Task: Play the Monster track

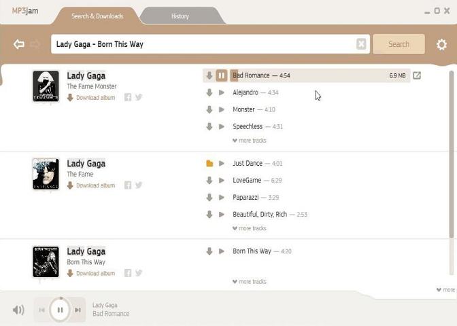Action: (222, 110)
